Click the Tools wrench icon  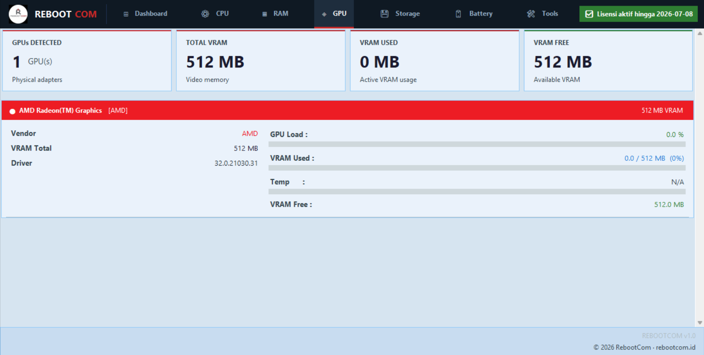(x=531, y=14)
